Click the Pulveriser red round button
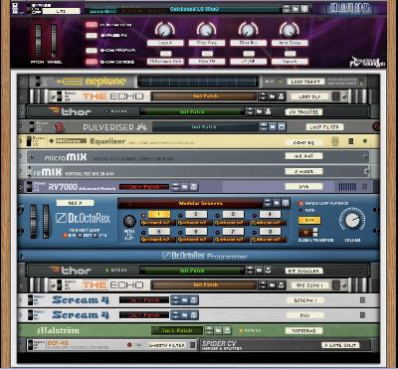This screenshot has width=398, height=369. tap(59, 127)
